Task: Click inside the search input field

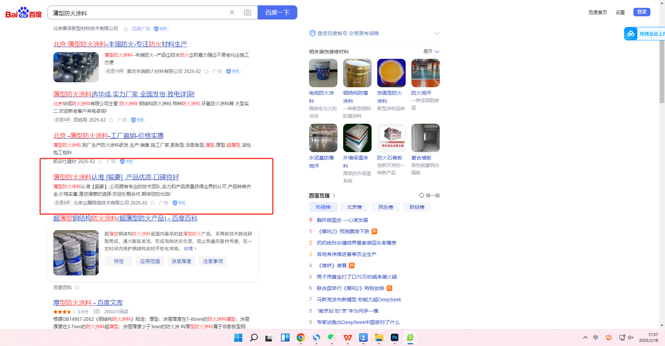Action: tap(139, 13)
